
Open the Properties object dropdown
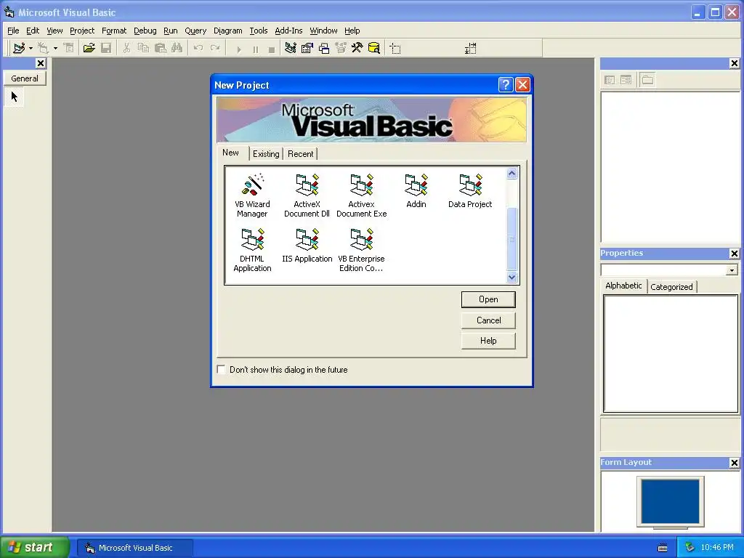click(x=732, y=270)
